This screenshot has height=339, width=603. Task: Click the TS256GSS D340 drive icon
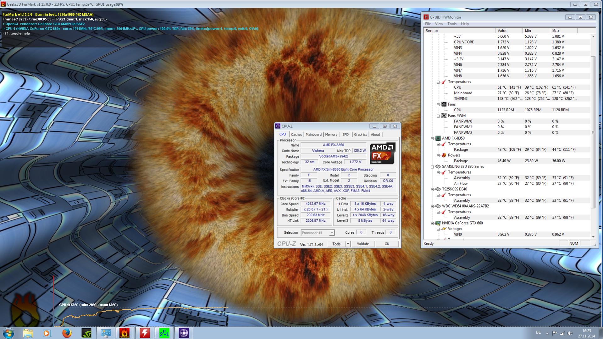point(438,189)
